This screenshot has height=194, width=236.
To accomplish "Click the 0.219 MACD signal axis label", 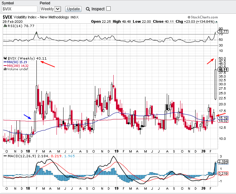I will click(223, 174).
